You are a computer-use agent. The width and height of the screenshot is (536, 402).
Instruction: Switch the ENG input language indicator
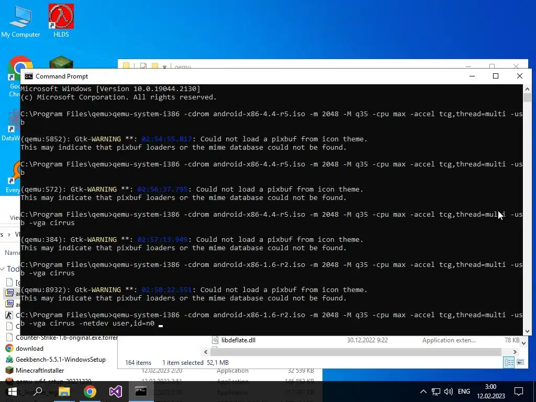tap(464, 392)
